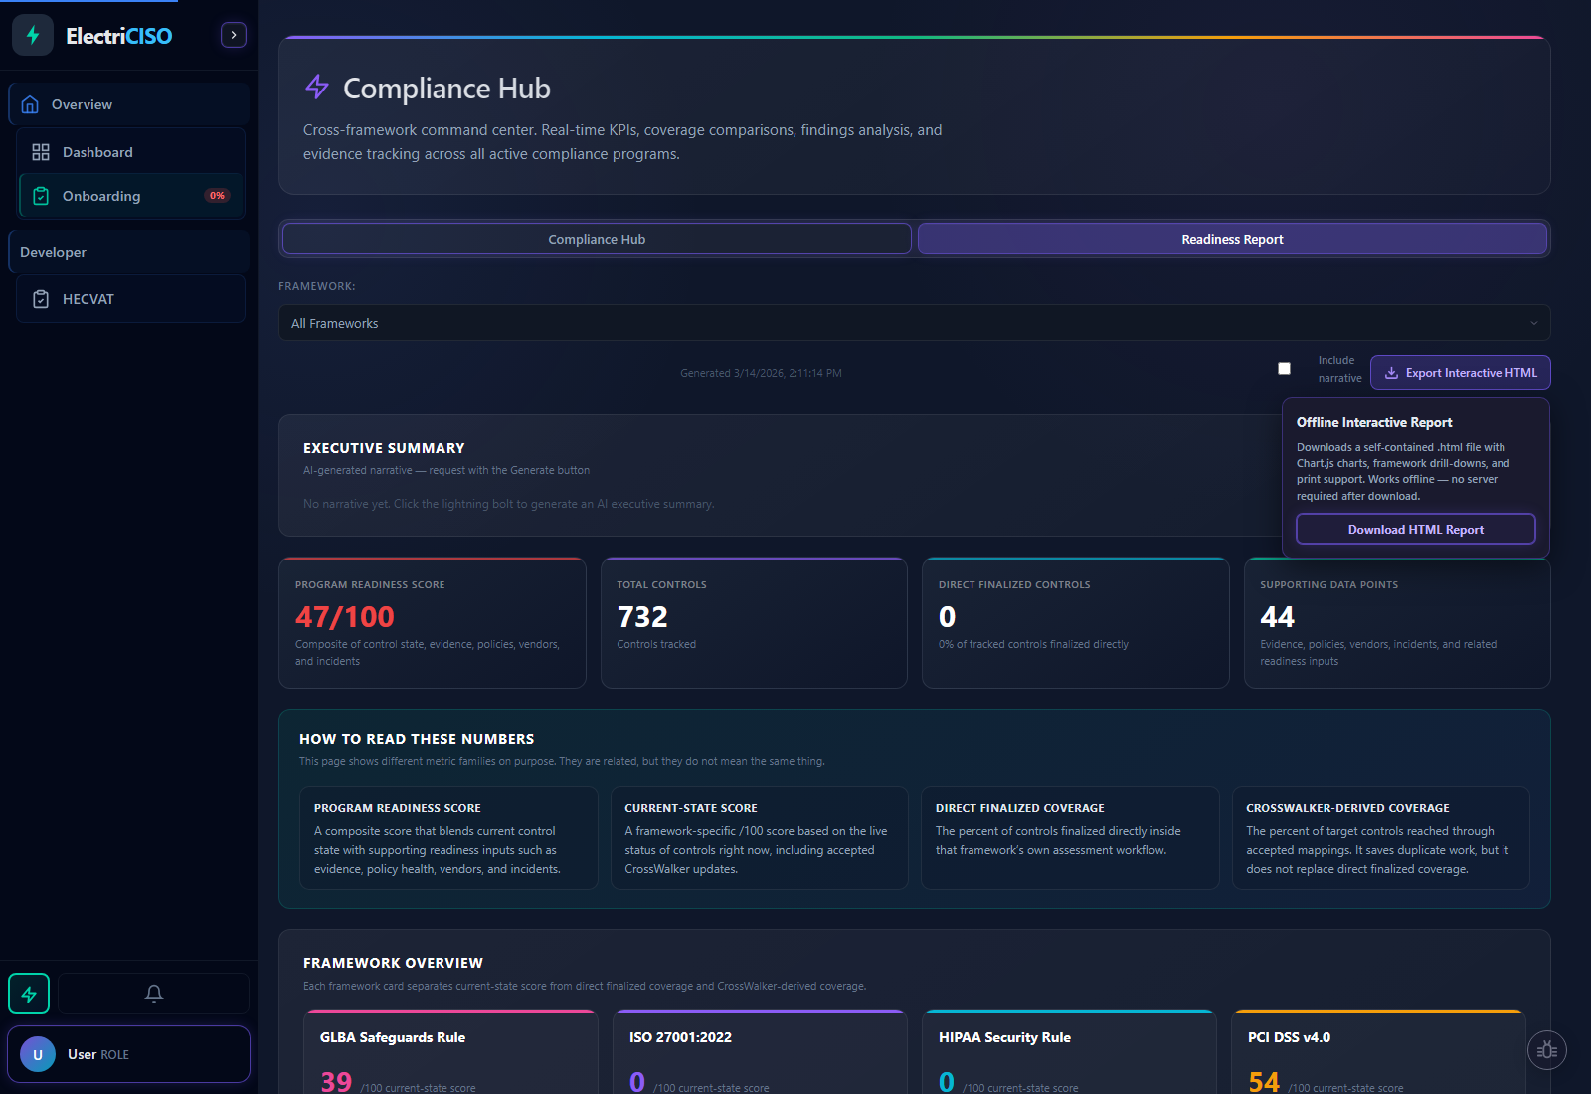Screen dimensions: 1591x1094
Task: Open the User ROLE profile card
Action: click(128, 1053)
